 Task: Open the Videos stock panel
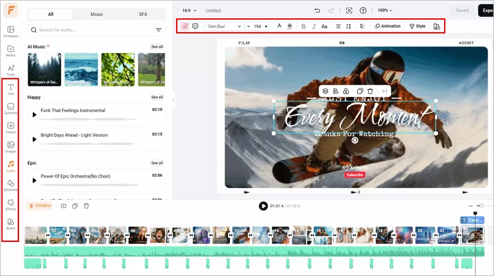(11, 128)
